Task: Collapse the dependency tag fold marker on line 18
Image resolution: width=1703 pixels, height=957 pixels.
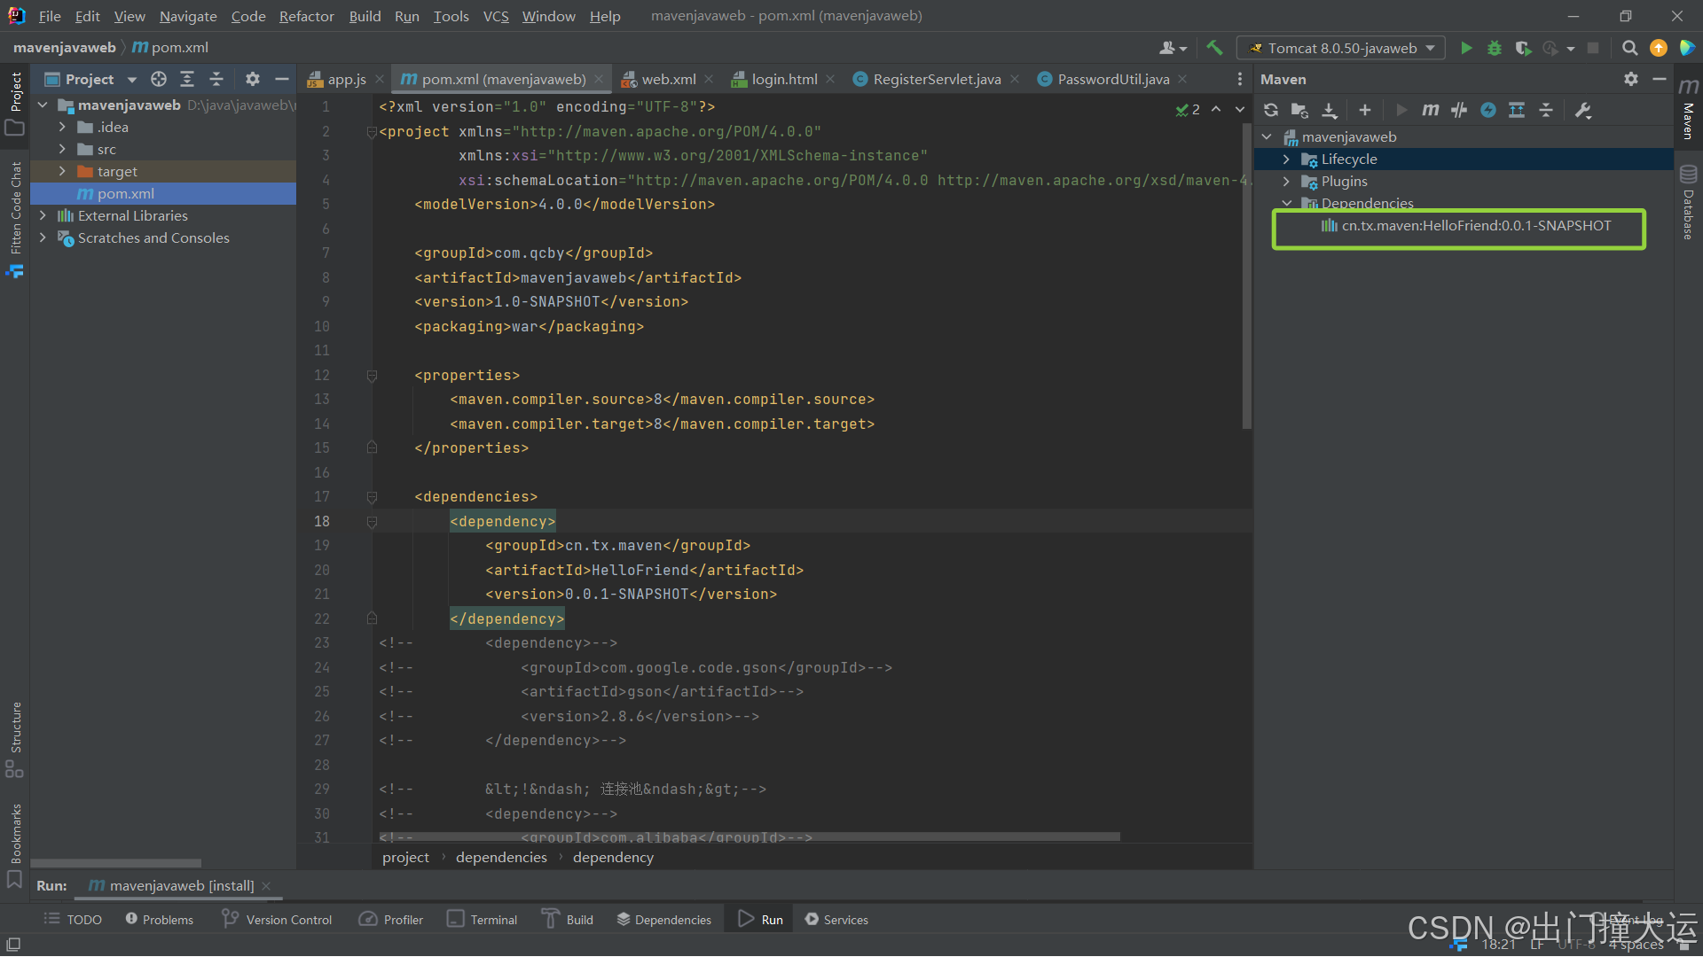Action: (372, 522)
